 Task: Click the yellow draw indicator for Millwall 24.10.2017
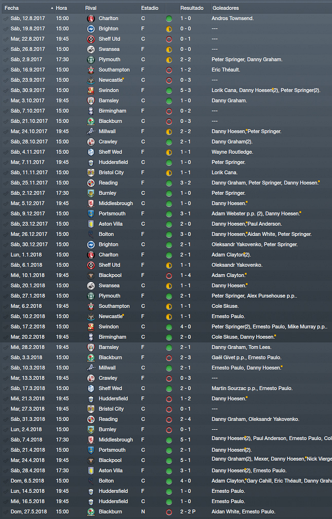pos(169,132)
